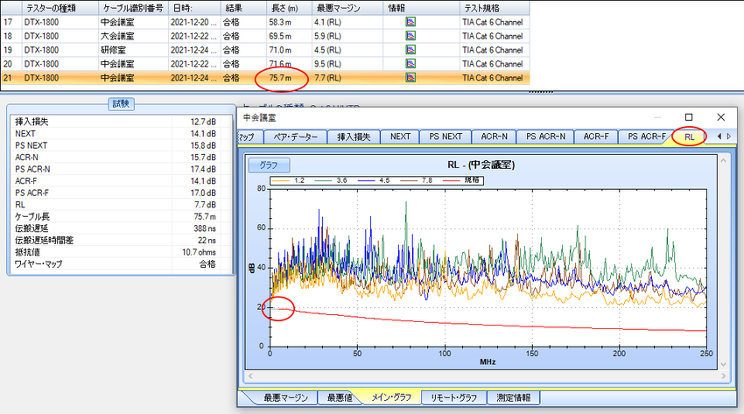
Task: Select the メイン・グラフ bottom tab
Action: tap(391, 397)
